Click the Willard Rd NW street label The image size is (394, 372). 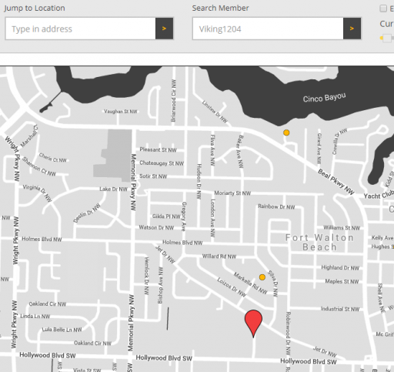click(x=219, y=256)
